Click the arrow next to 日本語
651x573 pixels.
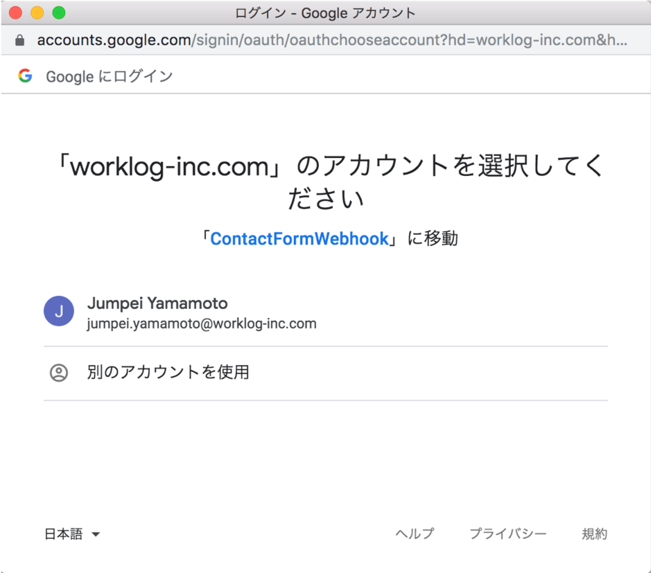pyautogui.click(x=96, y=534)
